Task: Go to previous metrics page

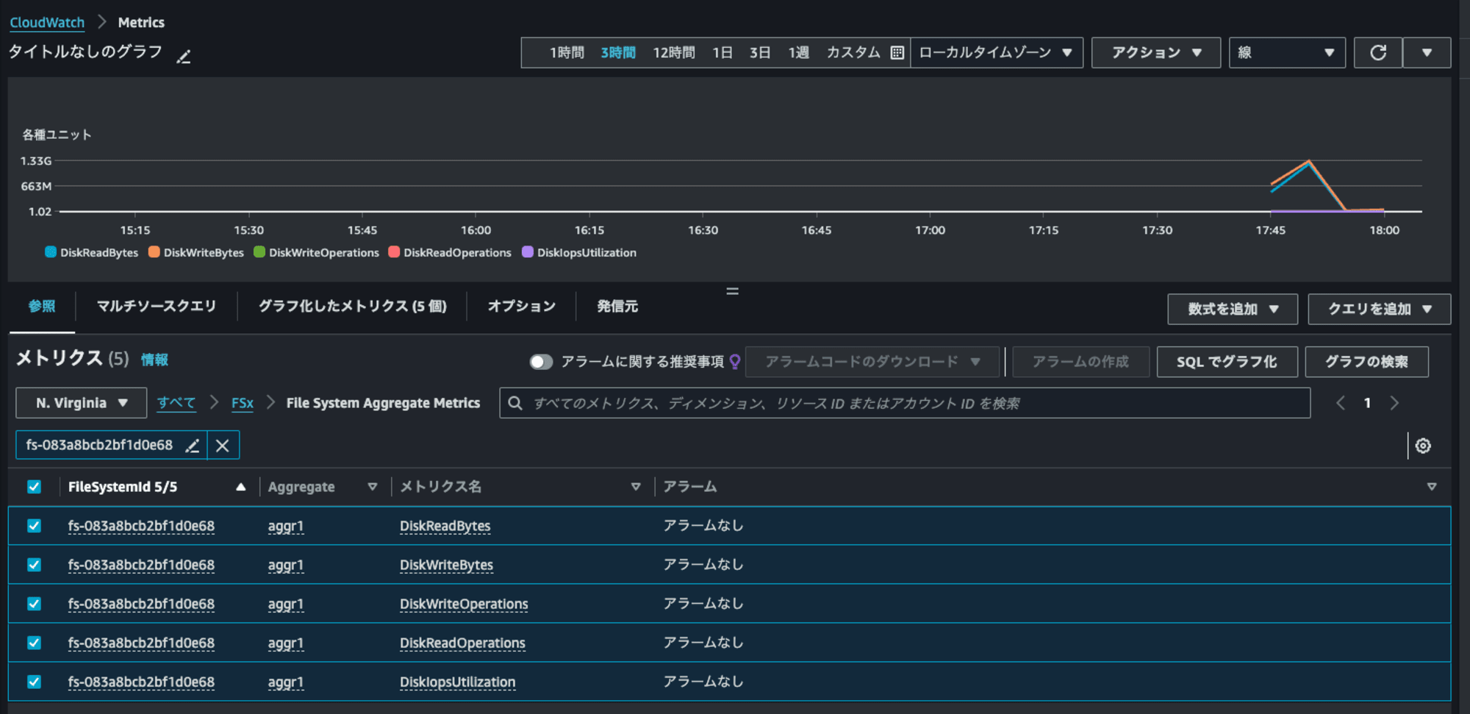Action: [1341, 403]
